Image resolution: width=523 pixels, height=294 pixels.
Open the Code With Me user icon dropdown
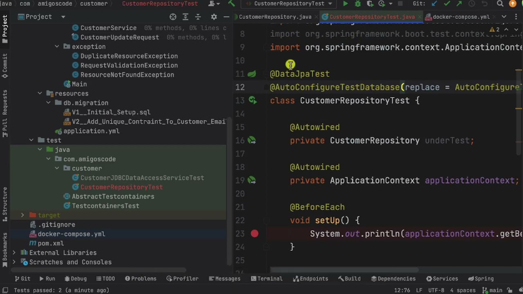pos(214,4)
